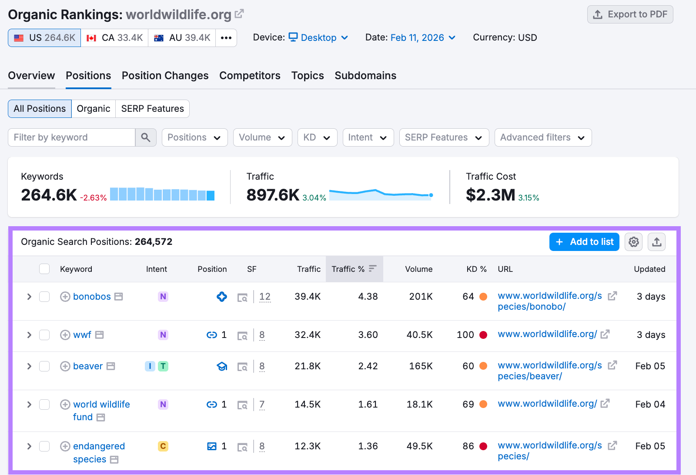Switch to the Position Changes tab

[165, 75]
